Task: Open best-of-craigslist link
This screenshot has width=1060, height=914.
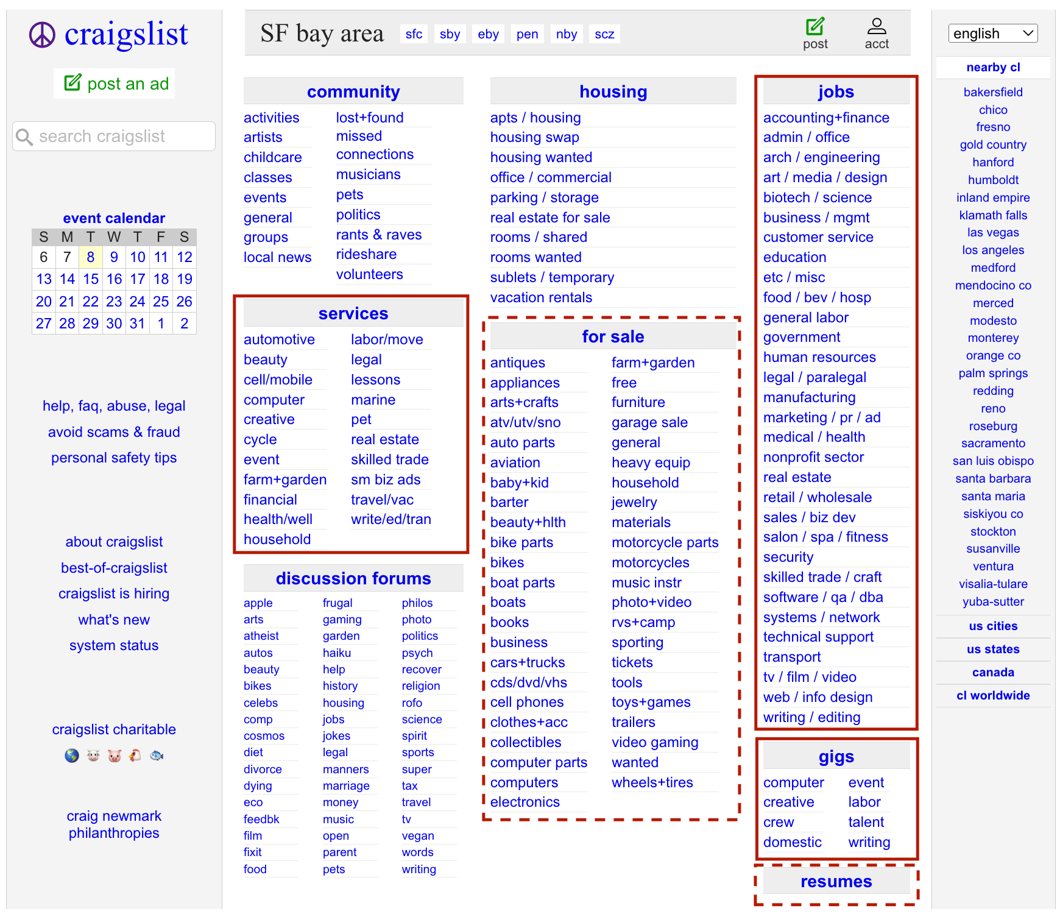Action: click(114, 568)
